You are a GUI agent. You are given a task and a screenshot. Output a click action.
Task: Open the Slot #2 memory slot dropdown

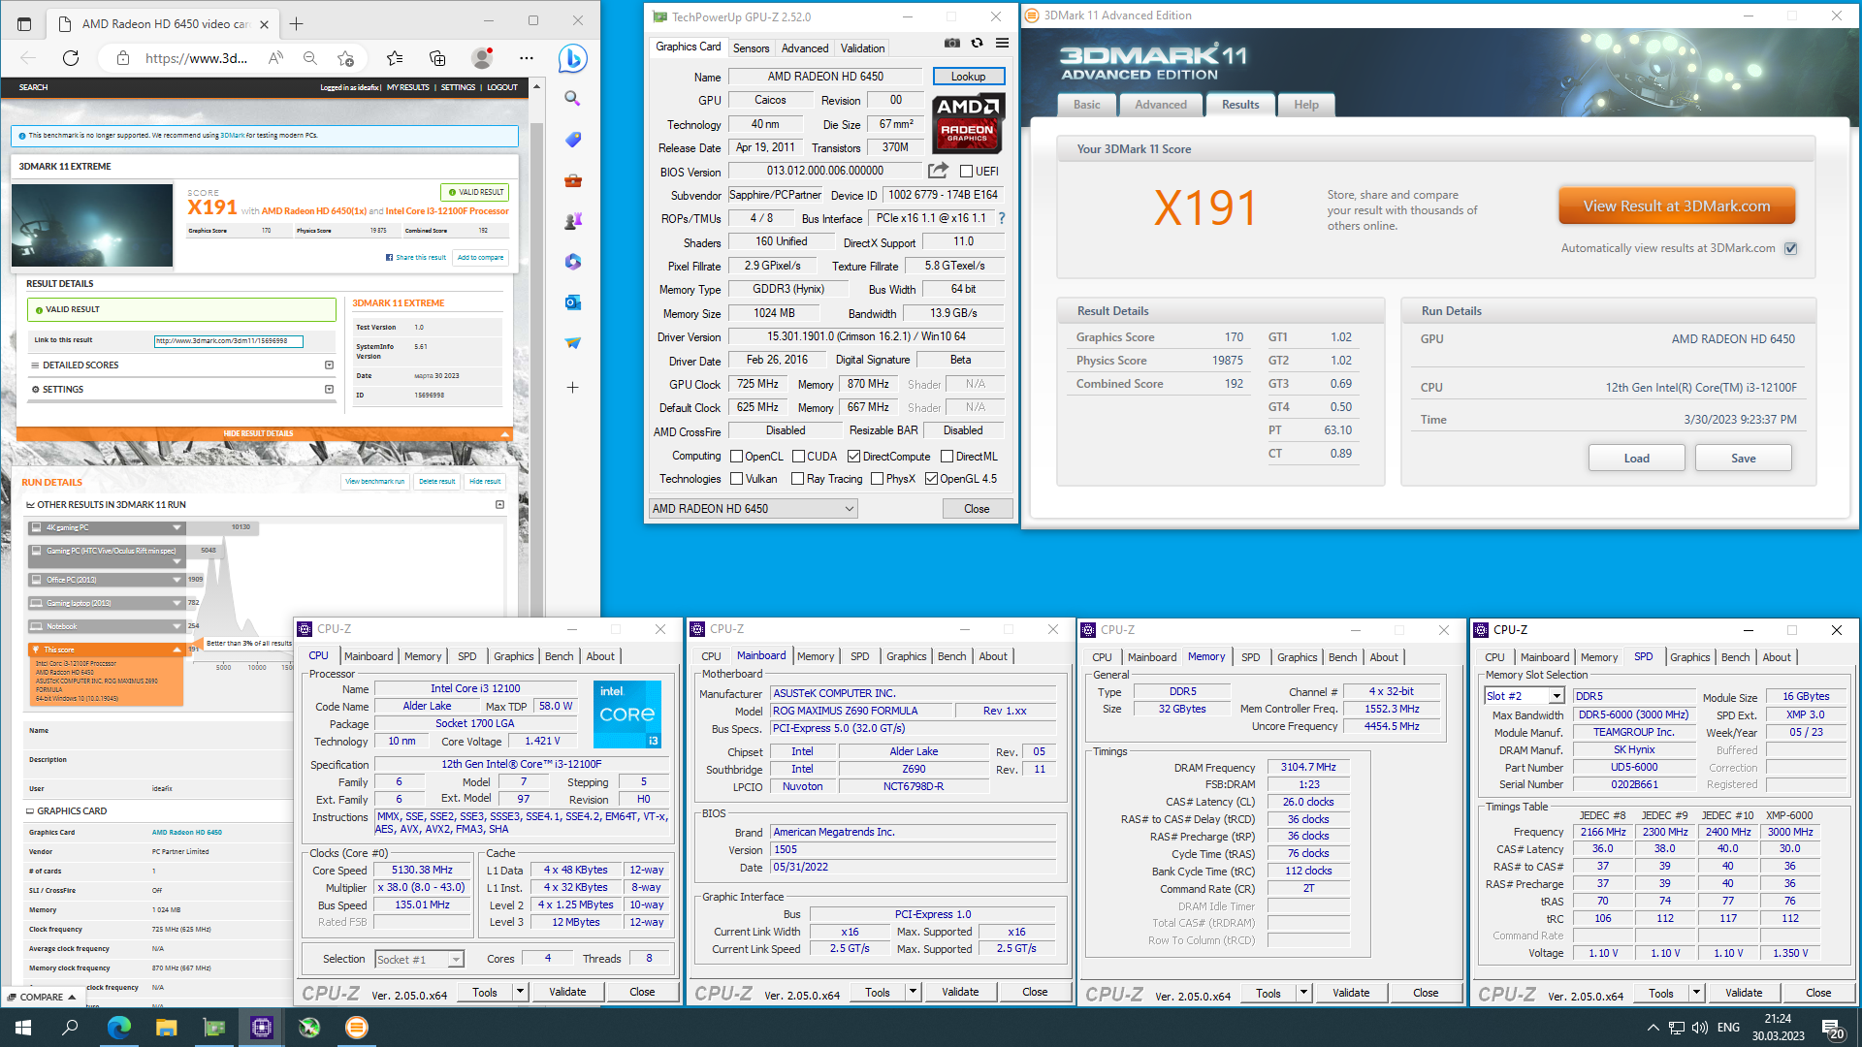[1525, 696]
